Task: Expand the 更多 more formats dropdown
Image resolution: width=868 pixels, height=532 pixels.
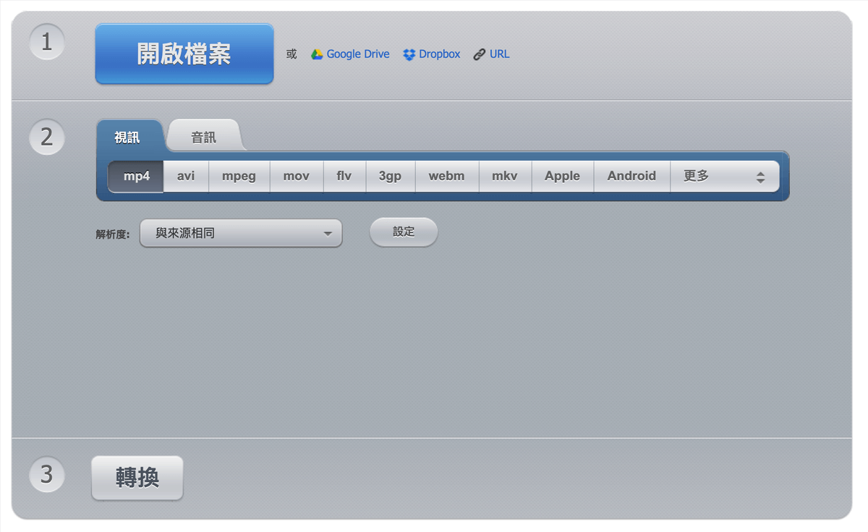Action: tap(725, 176)
